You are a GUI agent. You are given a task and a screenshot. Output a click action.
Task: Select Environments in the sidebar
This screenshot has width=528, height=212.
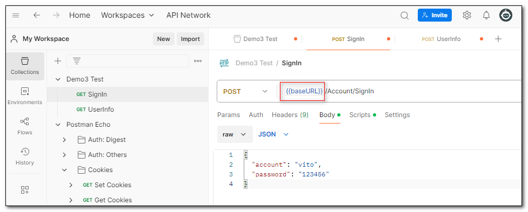(25, 97)
